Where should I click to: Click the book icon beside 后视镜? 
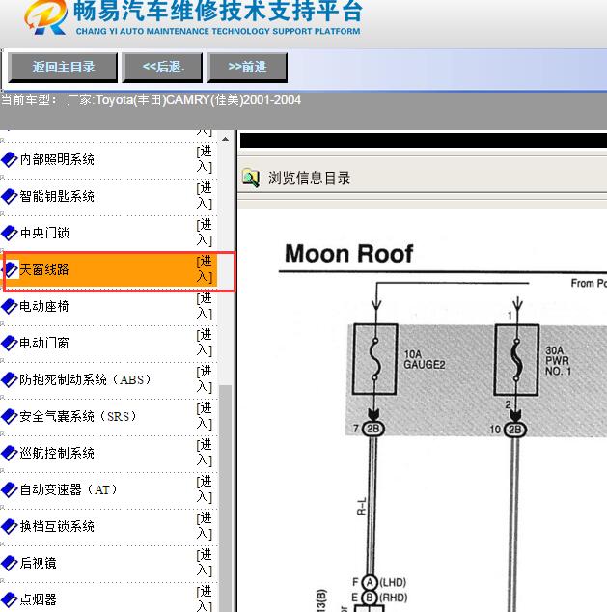(x=10, y=563)
